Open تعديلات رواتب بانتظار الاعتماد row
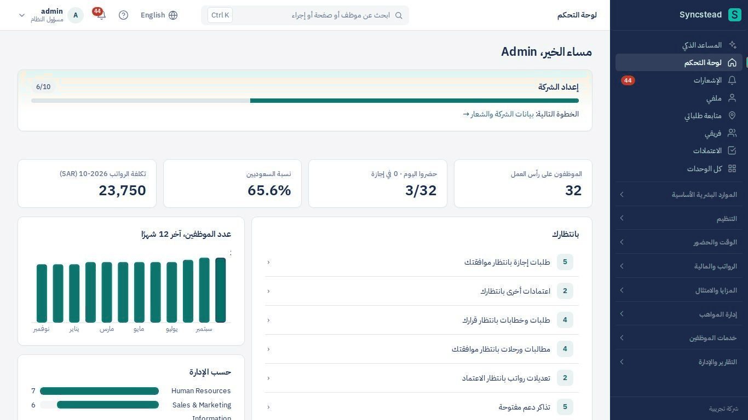The height and width of the screenshot is (420, 748). 422,378
